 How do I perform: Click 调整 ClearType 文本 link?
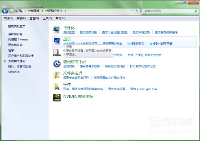[x=144, y=89]
